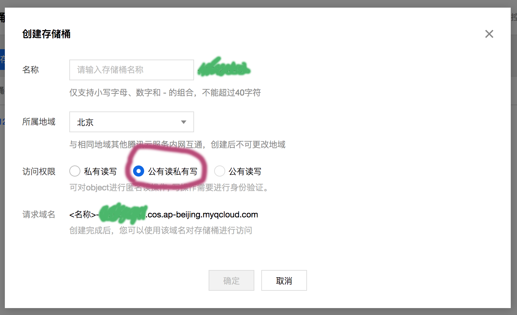Click the 名称 field label
517x315 pixels.
coord(30,70)
